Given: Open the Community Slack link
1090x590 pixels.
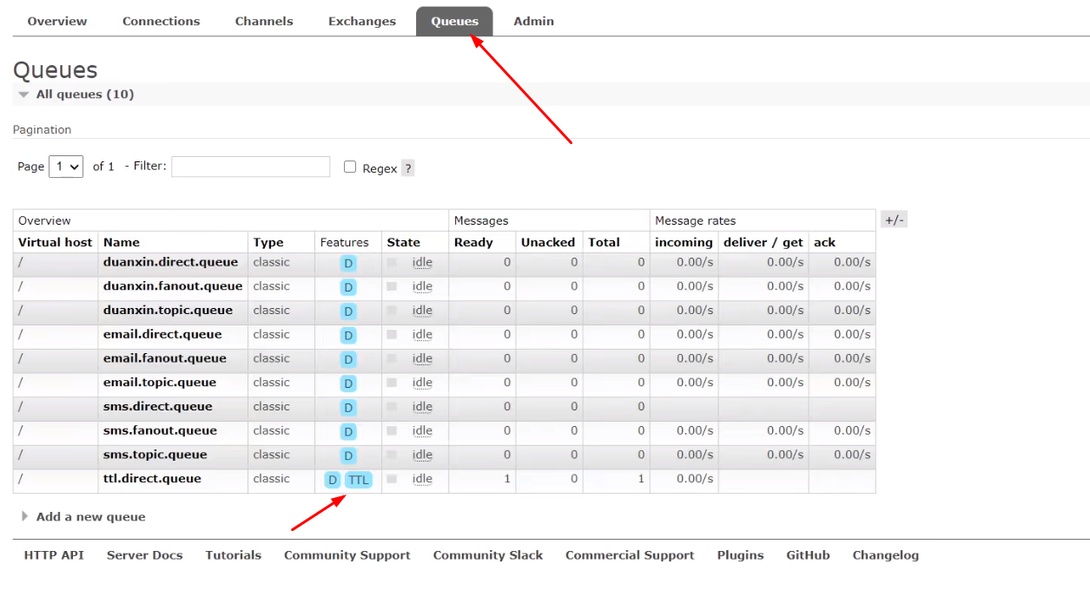Looking at the screenshot, I should (488, 555).
